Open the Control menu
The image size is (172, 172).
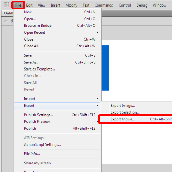tap(125, 5)
